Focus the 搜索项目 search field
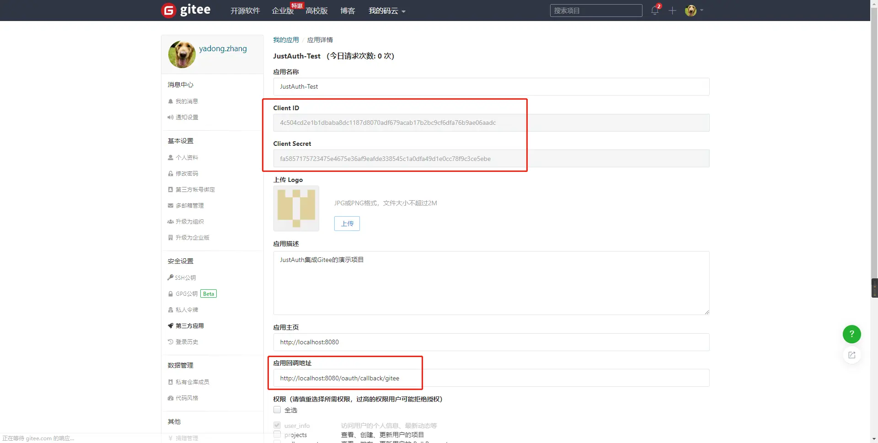Image resolution: width=878 pixels, height=443 pixels. (x=596, y=11)
